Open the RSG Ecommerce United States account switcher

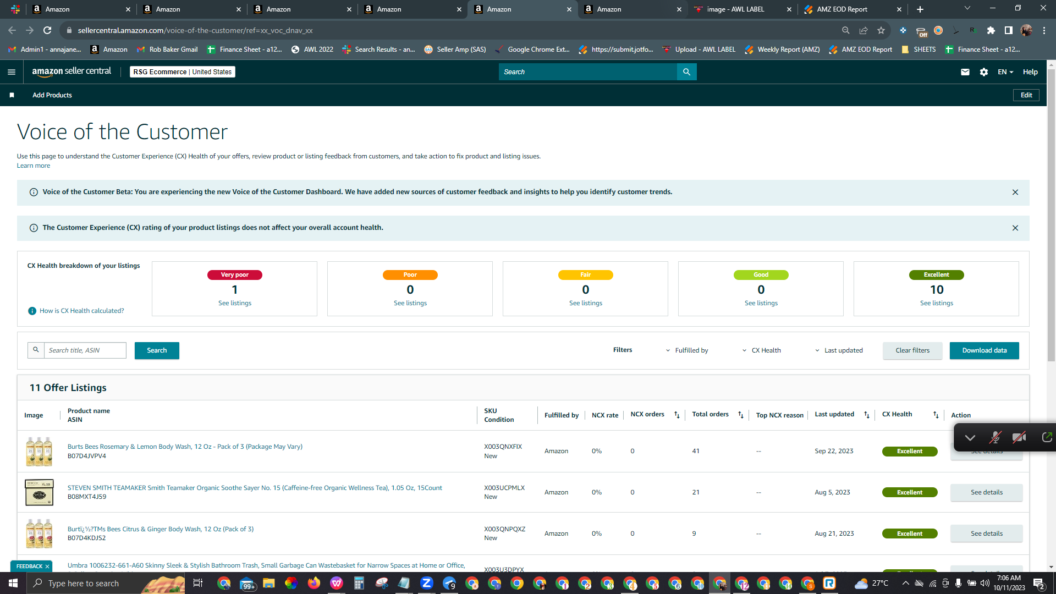point(182,72)
